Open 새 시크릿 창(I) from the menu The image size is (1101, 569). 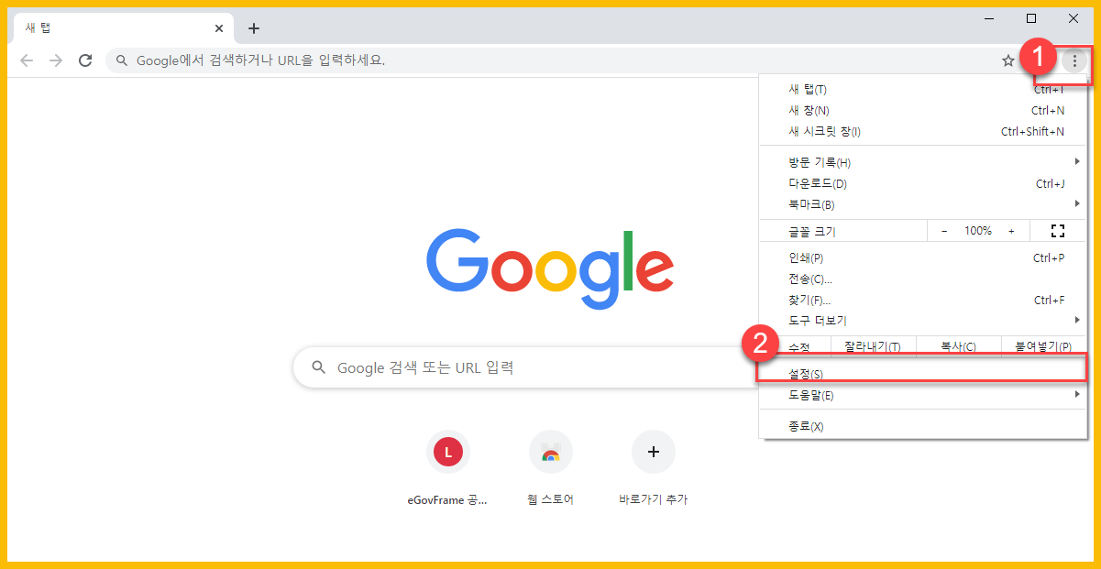point(923,131)
